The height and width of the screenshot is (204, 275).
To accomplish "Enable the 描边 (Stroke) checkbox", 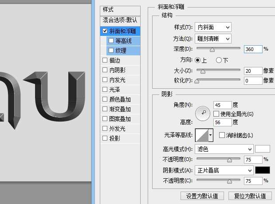I will [105, 60].
